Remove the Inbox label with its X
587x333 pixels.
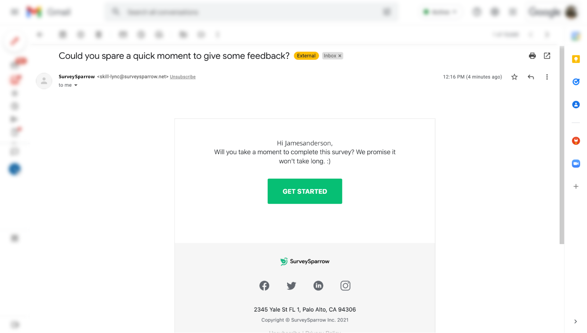point(340,56)
